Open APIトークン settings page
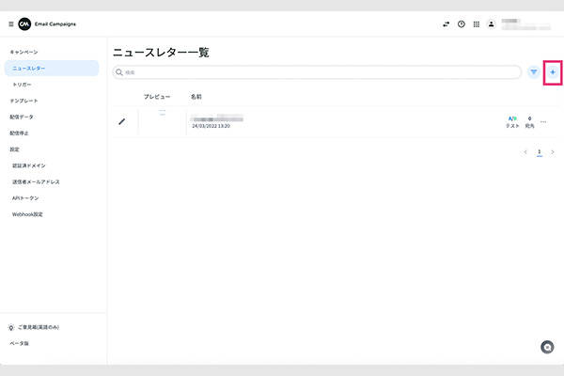The image size is (564, 376). click(25, 198)
